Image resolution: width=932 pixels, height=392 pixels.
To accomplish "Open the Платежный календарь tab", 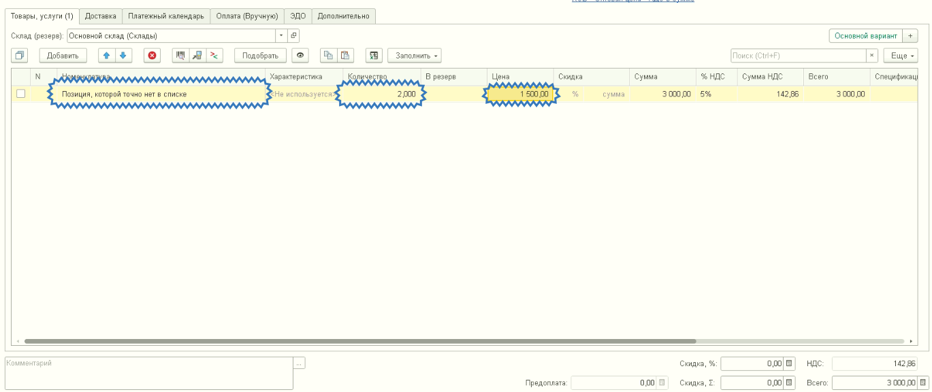I will coord(167,16).
